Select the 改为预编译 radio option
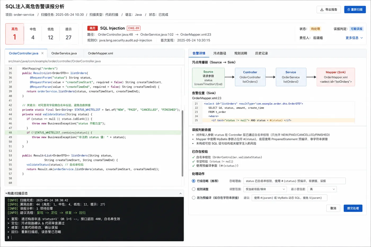Image resolution: width=371 pixels, height=247 pixels. tap(194, 198)
